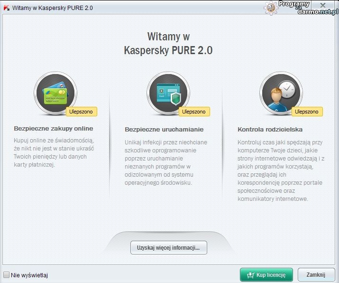Click the Ulepszono badge on the parental control icon

coord(307,112)
